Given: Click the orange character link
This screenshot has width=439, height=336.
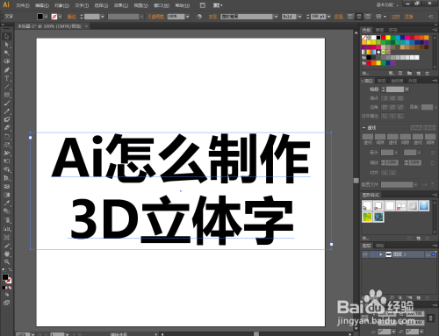Looking at the screenshot, I should (212, 17).
